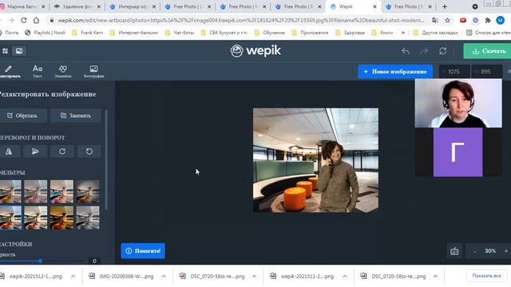Apply the first filter thumbnail in top row
This screenshot has height=287, width=511.
pos(10,191)
